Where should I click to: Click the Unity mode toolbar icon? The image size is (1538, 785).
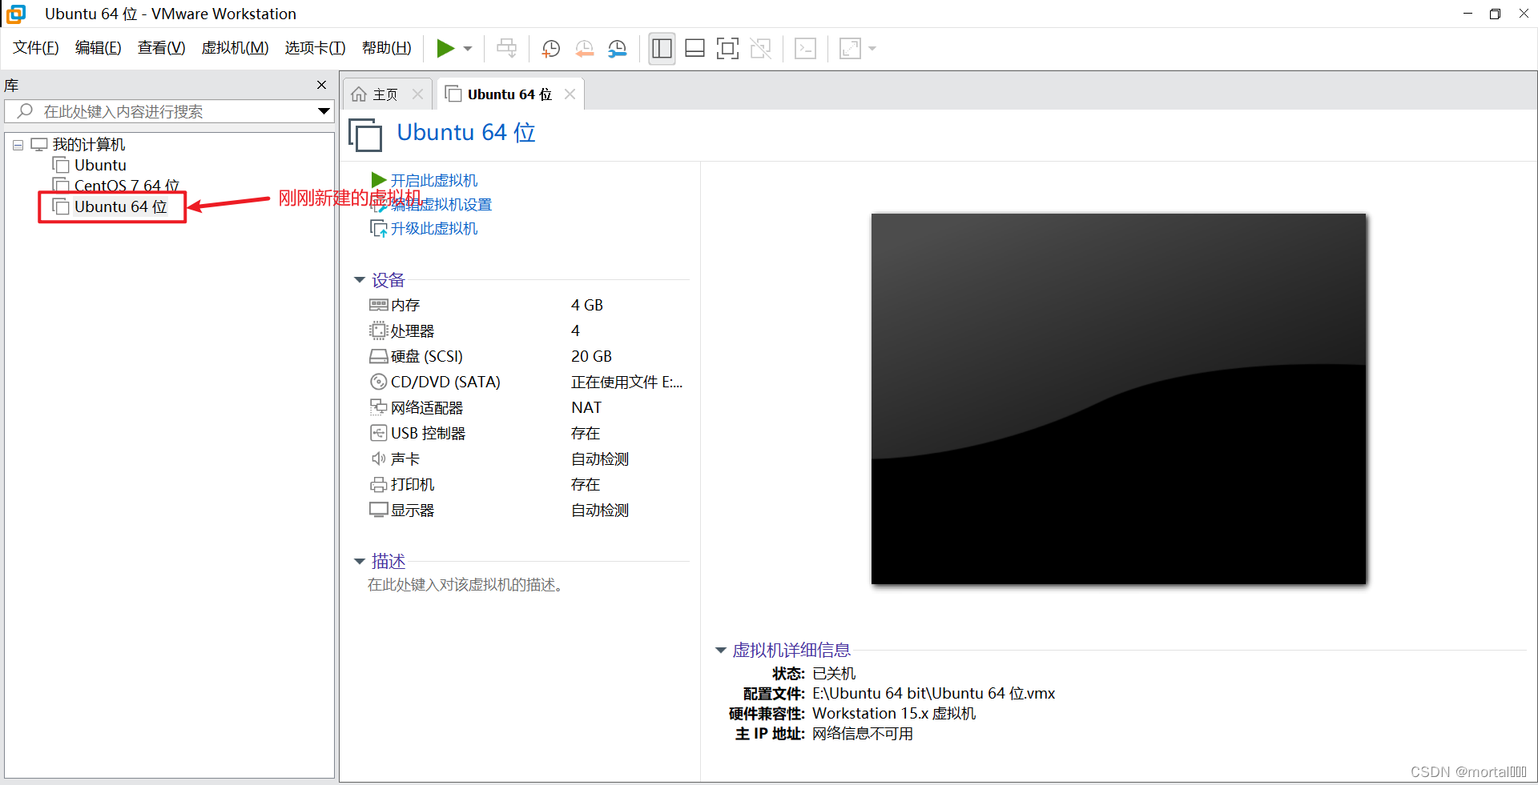[x=760, y=49]
